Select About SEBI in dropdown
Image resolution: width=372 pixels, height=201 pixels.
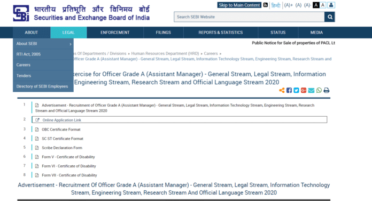point(27,44)
